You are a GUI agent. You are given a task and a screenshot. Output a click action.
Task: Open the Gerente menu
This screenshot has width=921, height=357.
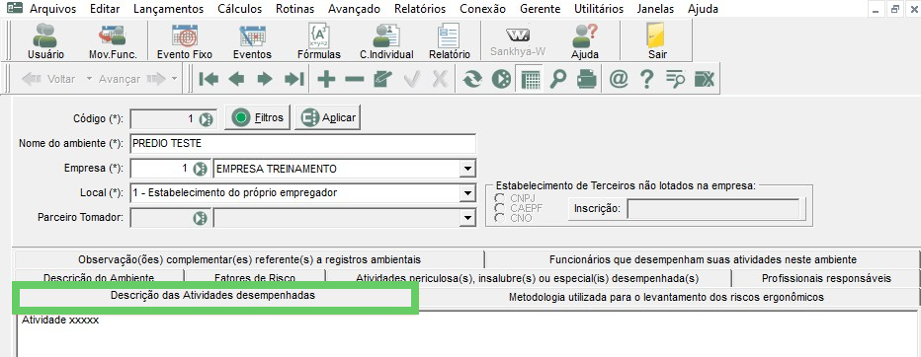pos(540,9)
